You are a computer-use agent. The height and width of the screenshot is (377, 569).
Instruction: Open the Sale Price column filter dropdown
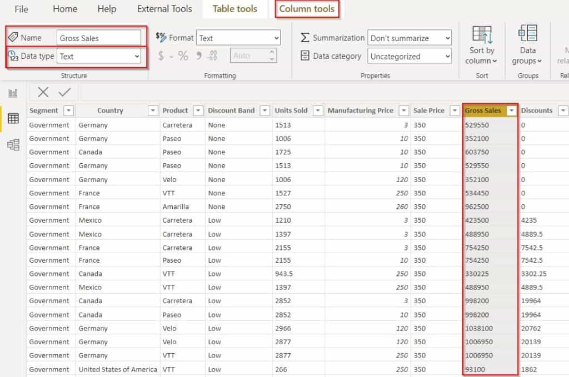click(x=455, y=110)
